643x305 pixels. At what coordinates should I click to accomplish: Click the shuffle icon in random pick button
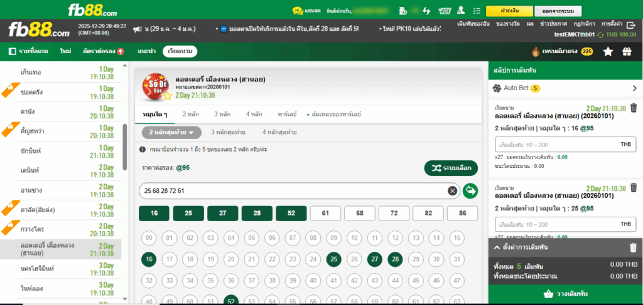436,168
